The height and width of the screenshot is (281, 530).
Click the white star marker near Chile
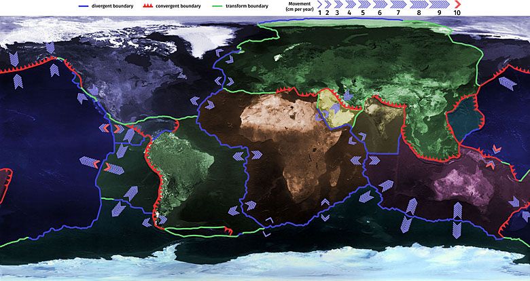158,214
